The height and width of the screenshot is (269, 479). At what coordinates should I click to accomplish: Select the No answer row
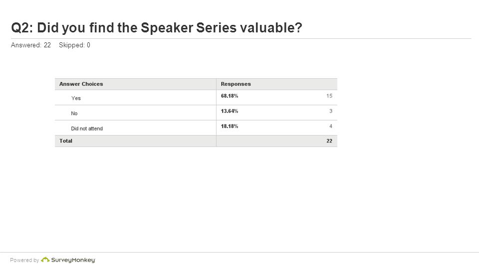(x=196, y=113)
